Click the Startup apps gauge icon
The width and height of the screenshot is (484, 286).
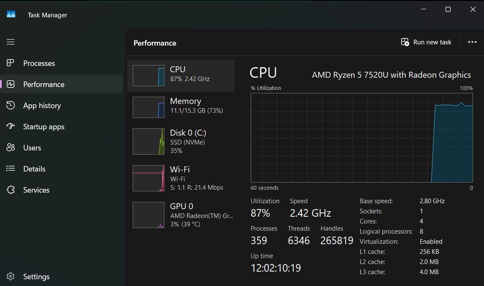tap(11, 126)
